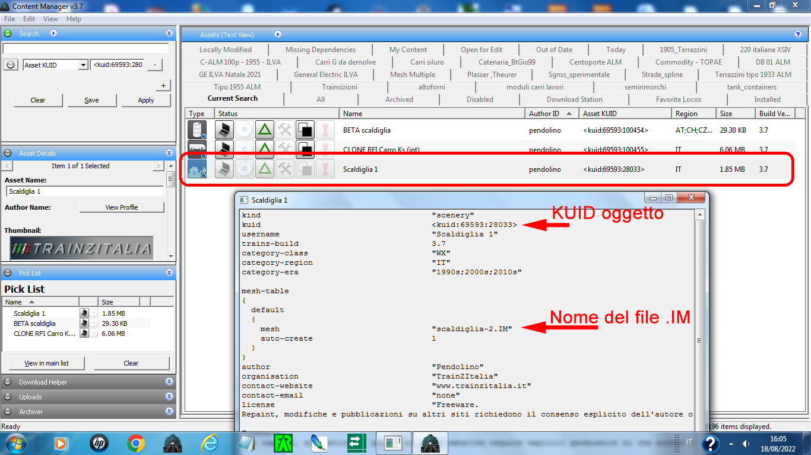This screenshot has width=811, height=455.
Task: Click the help question mark icon in Assets header
Action: [798, 34]
